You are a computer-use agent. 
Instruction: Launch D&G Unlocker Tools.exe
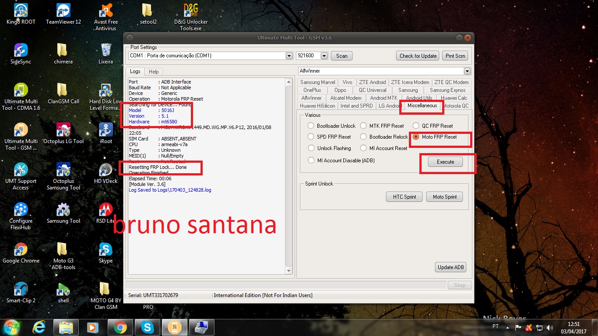click(191, 17)
